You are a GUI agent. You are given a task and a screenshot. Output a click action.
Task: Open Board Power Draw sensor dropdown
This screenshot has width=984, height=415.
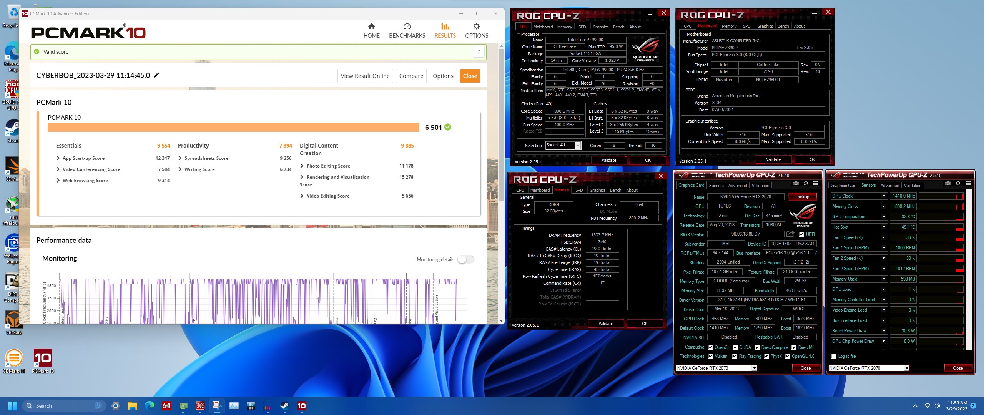click(x=884, y=331)
